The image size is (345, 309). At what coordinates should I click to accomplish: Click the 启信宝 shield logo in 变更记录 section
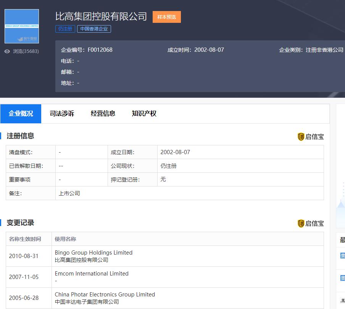coord(301,223)
